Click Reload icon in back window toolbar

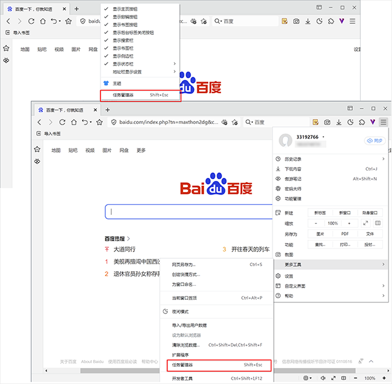click(x=31, y=21)
